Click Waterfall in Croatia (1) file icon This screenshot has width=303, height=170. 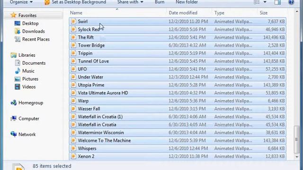click(x=73, y=117)
